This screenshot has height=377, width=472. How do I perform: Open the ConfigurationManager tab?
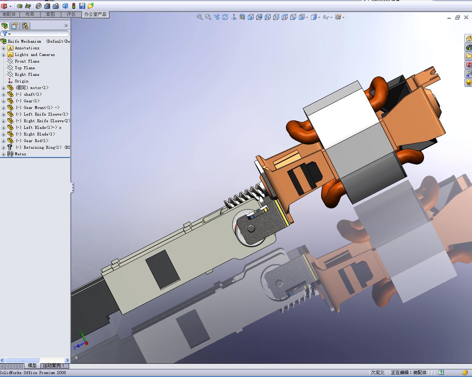pyautogui.click(x=25, y=26)
